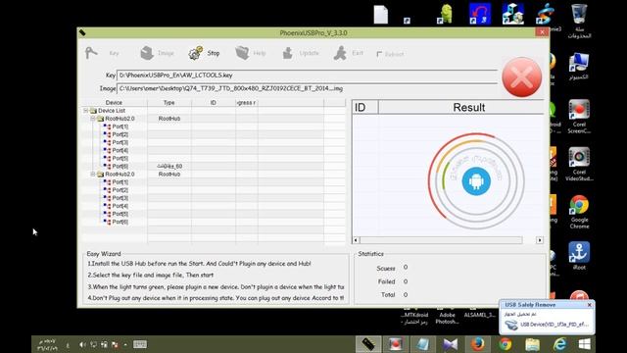This screenshot has width=627, height=353.
Task: Click the on-screen keyboard tray icon
Action: [140, 344]
